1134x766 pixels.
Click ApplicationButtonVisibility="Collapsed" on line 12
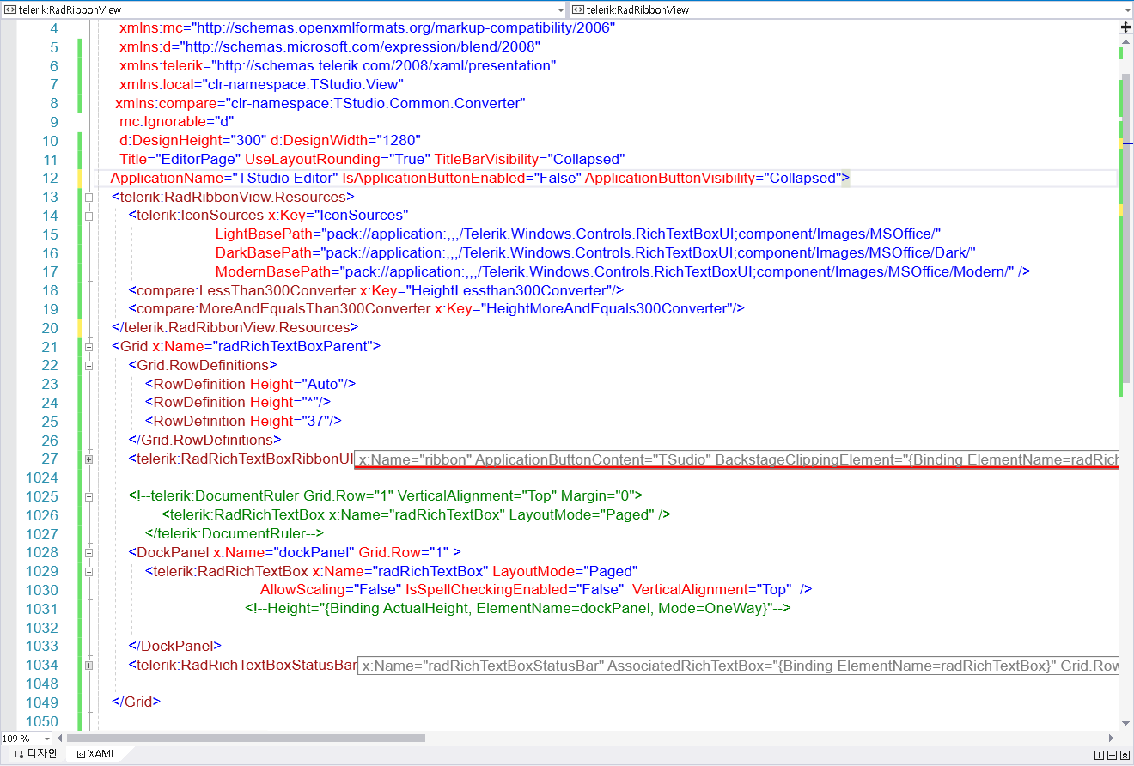(713, 179)
